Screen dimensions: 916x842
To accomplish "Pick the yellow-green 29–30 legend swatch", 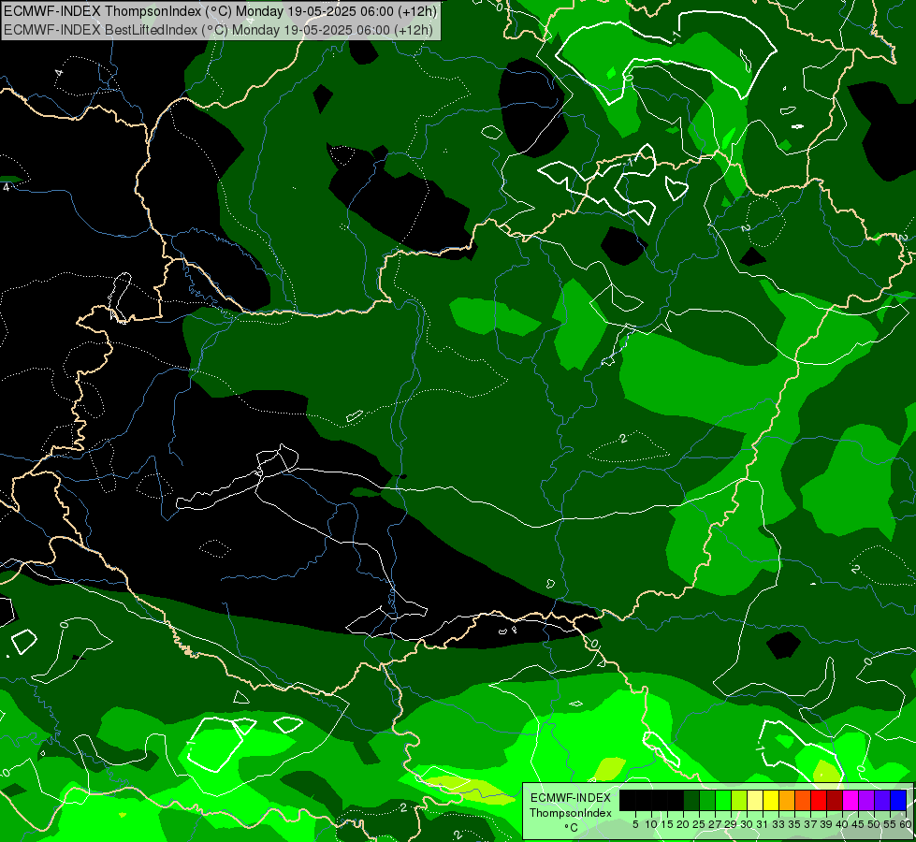I will [739, 801].
